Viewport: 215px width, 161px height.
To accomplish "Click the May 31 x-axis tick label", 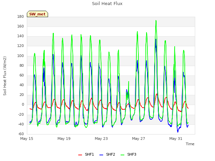I will (x=176, y=139).
